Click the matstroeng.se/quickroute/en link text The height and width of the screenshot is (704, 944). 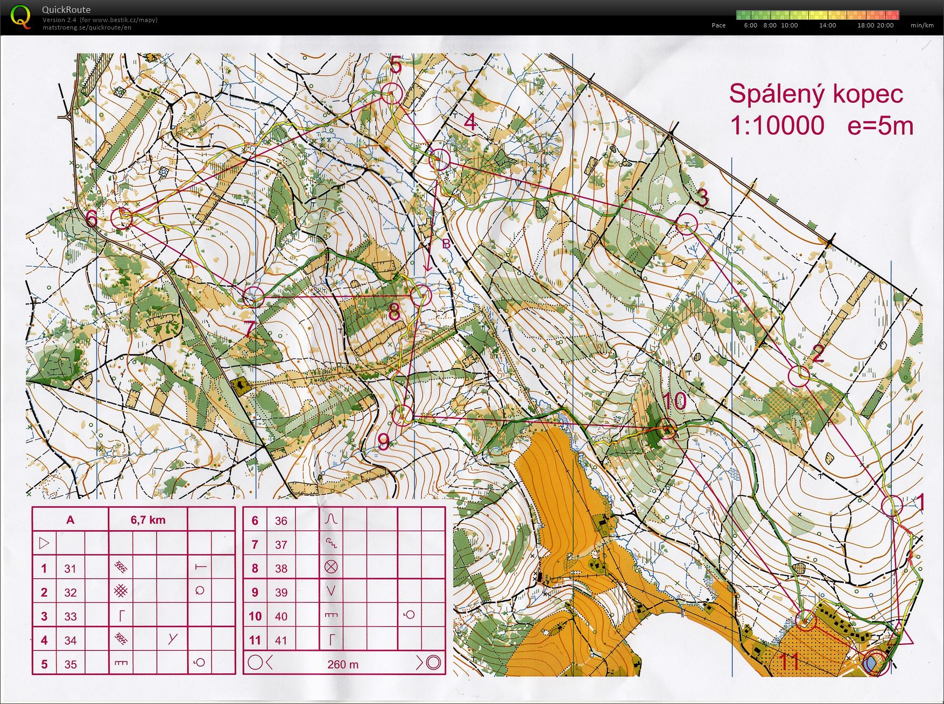click(87, 27)
